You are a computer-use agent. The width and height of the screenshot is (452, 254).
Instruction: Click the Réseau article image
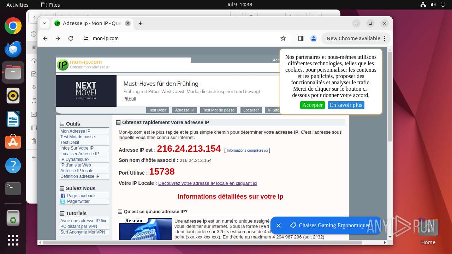click(x=146, y=229)
